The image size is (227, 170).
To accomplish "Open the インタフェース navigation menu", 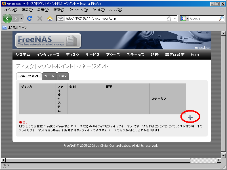I will (x=48, y=55).
